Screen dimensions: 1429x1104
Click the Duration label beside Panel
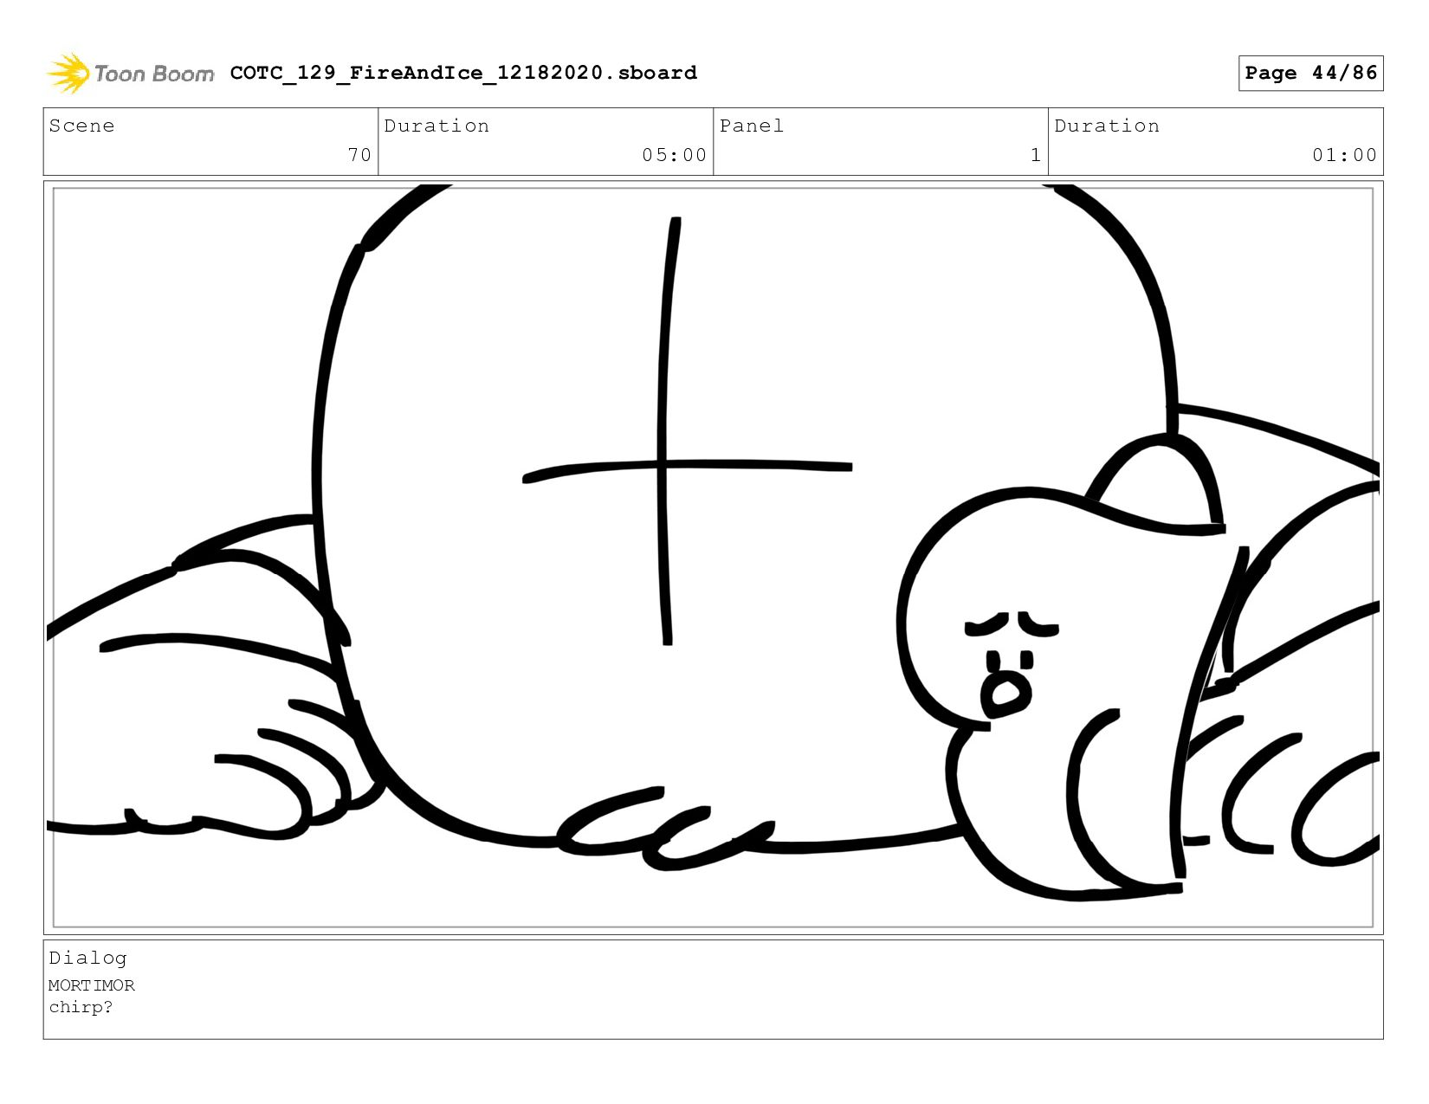(1107, 126)
